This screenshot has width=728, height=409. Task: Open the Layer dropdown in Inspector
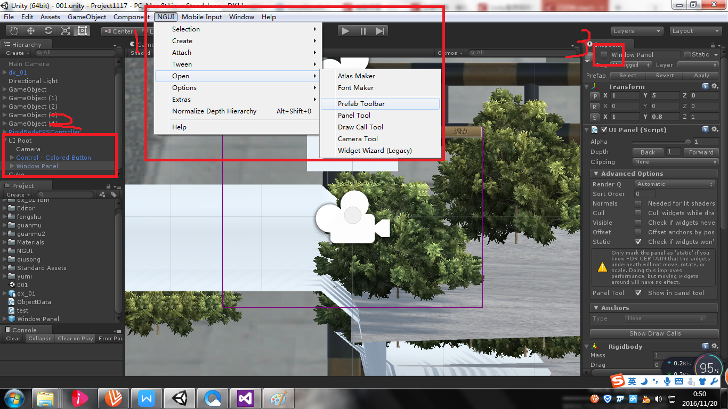(698, 65)
